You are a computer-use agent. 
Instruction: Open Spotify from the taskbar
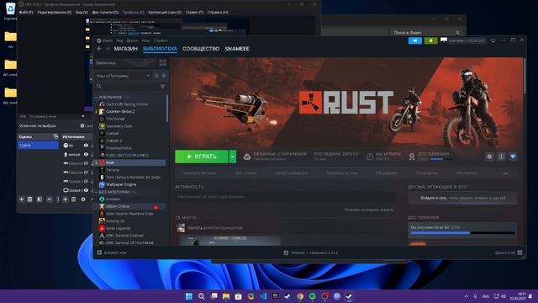point(313,296)
